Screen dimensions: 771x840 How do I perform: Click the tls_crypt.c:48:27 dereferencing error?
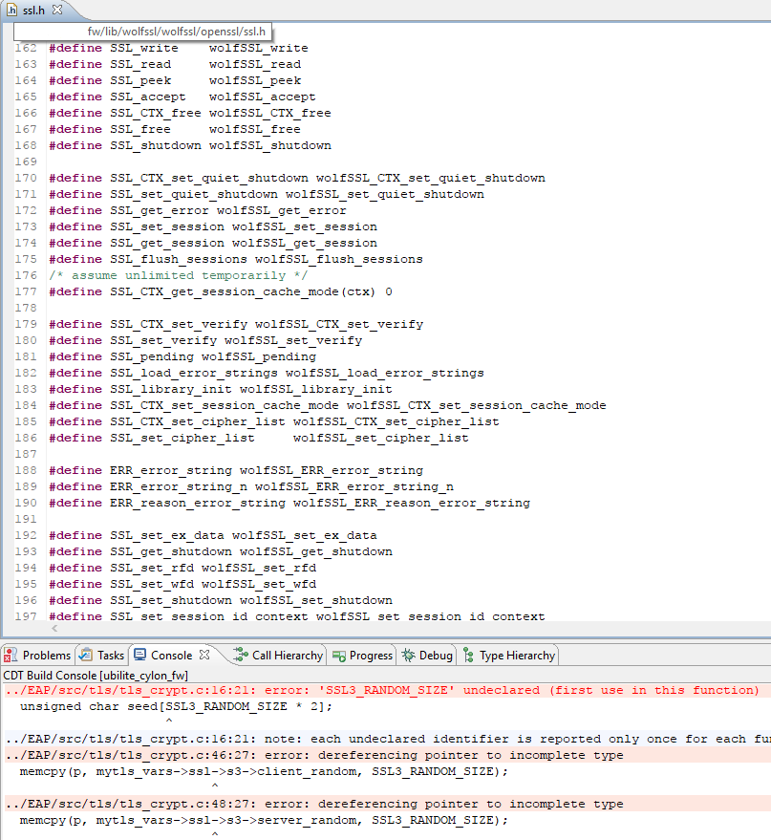coord(313,804)
